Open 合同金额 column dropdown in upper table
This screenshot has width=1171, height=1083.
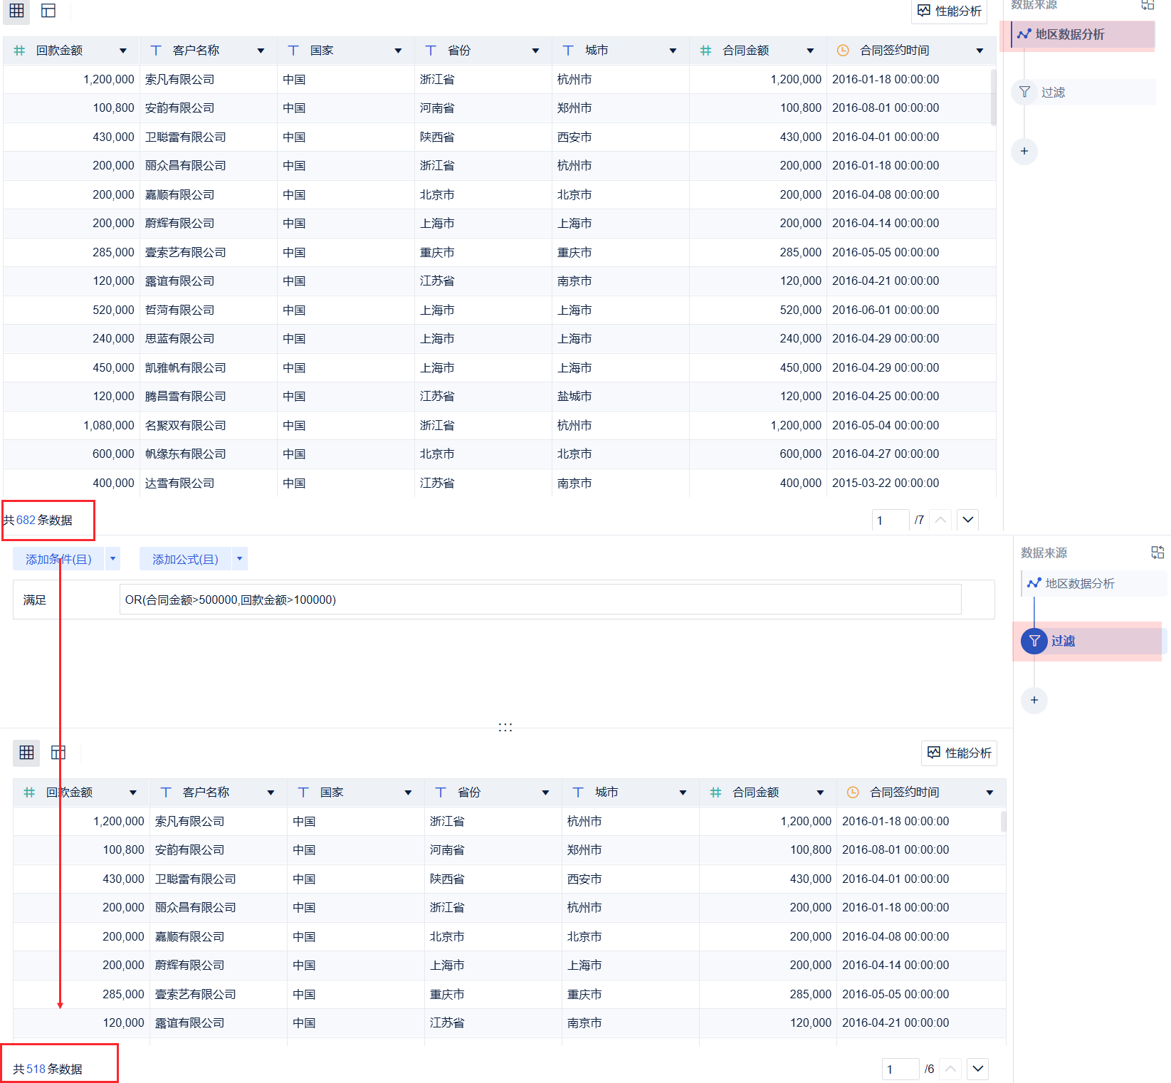click(810, 51)
